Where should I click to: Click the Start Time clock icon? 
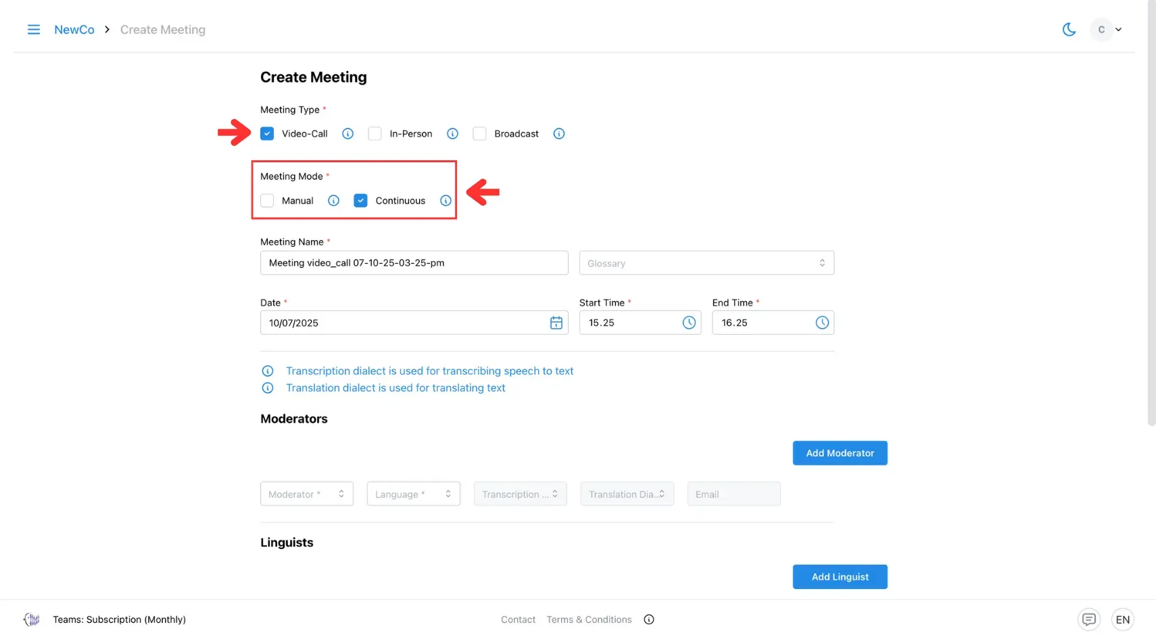(688, 323)
